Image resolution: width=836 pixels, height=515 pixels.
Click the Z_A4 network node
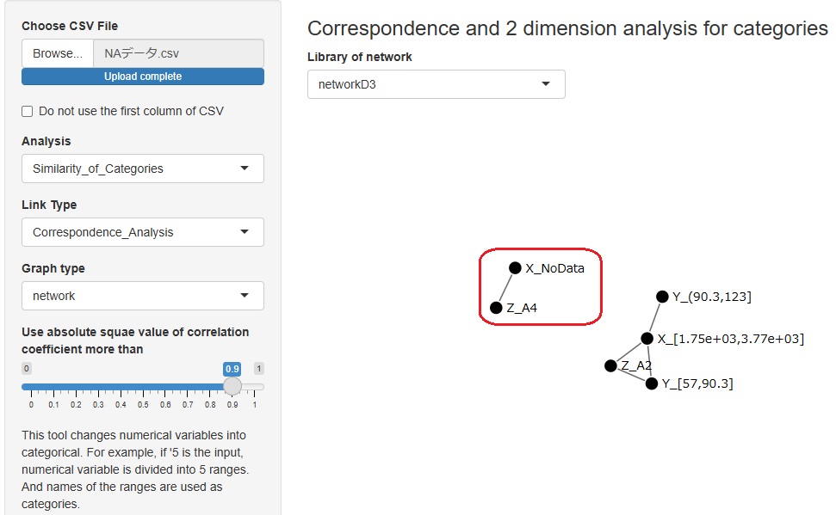(x=496, y=308)
